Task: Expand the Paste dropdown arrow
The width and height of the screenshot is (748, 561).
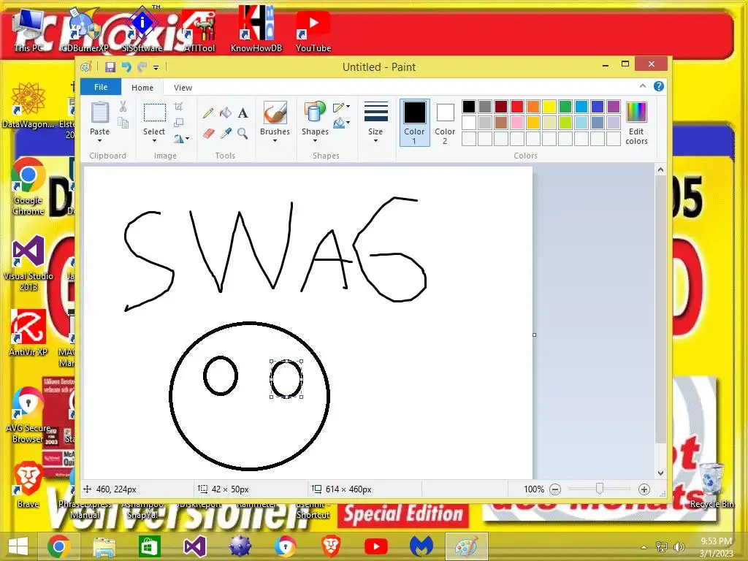Action: (99, 141)
